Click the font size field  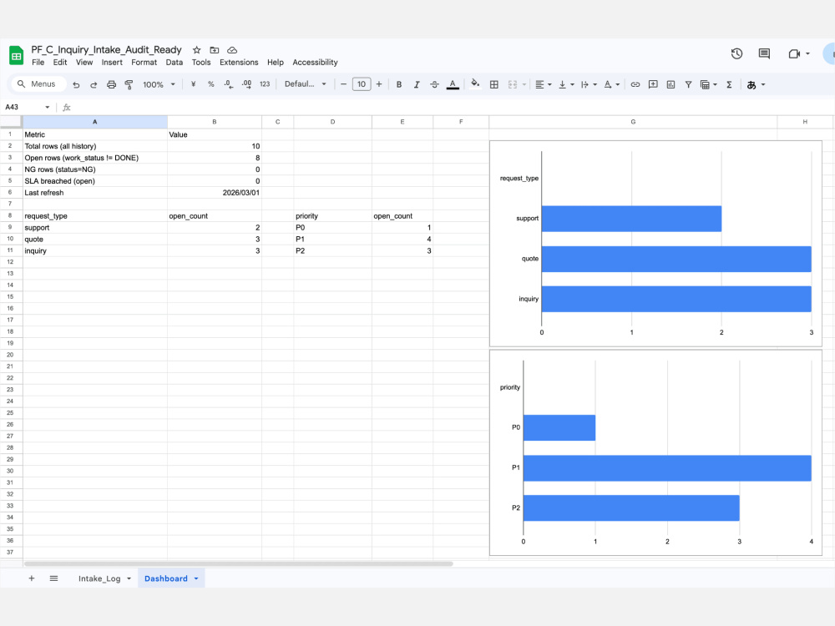click(x=362, y=84)
